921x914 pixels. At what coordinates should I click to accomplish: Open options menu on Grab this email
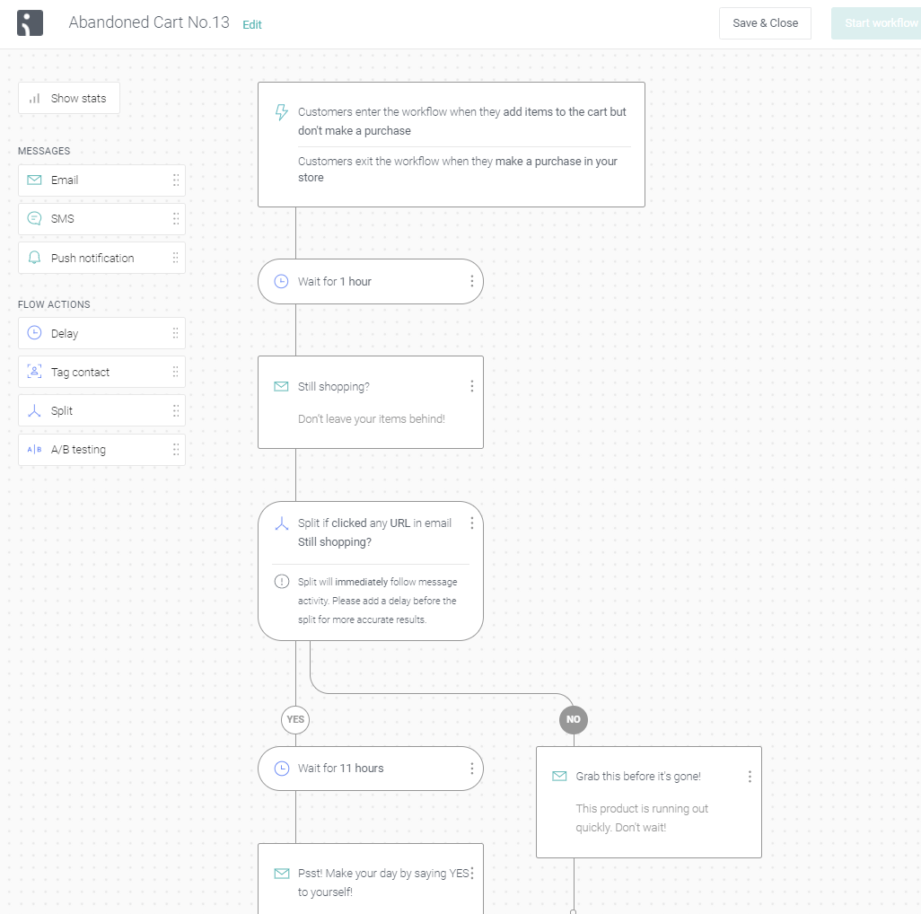pos(750,777)
